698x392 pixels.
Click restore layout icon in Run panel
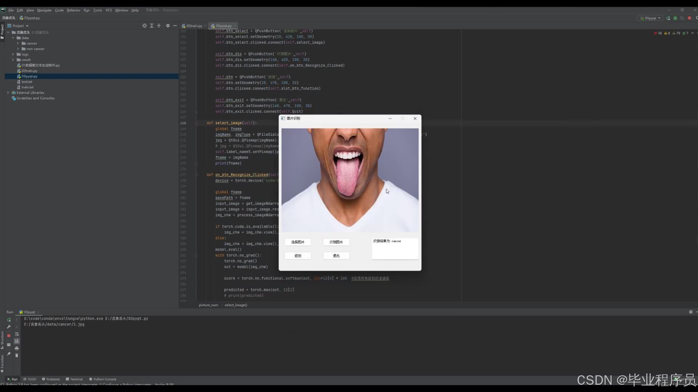(9, 345)
